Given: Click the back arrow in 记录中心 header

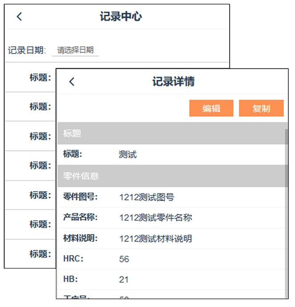Looking at the screenshot, I should 19,17.
